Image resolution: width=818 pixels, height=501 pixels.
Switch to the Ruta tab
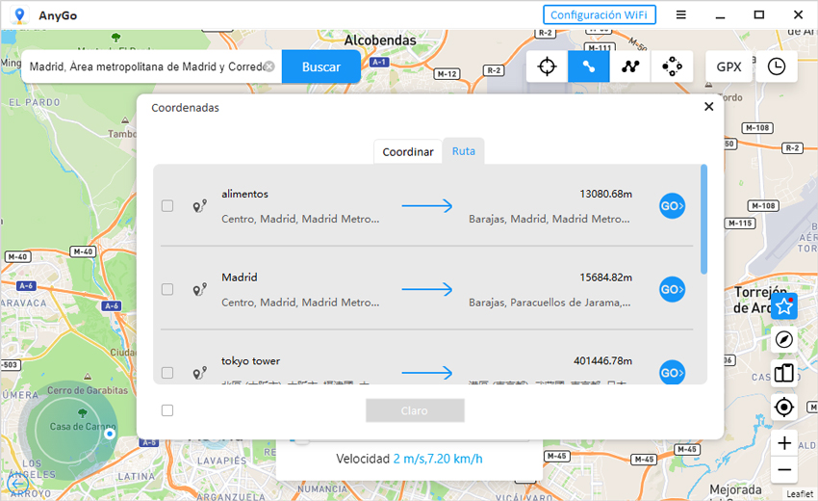464,151
